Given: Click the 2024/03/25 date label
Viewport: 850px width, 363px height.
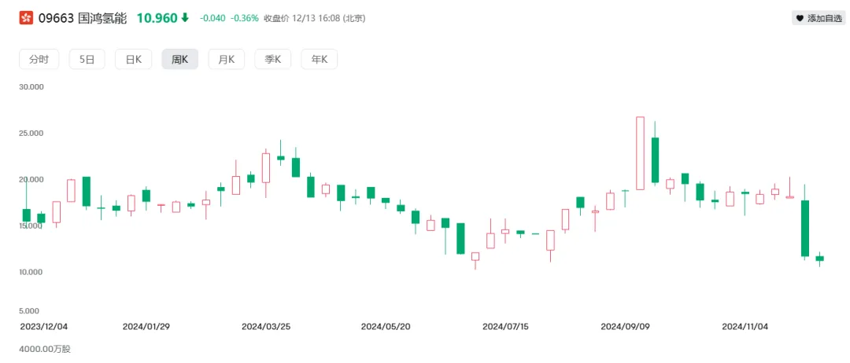Looking at the screenshot, I should pos(266,327).
